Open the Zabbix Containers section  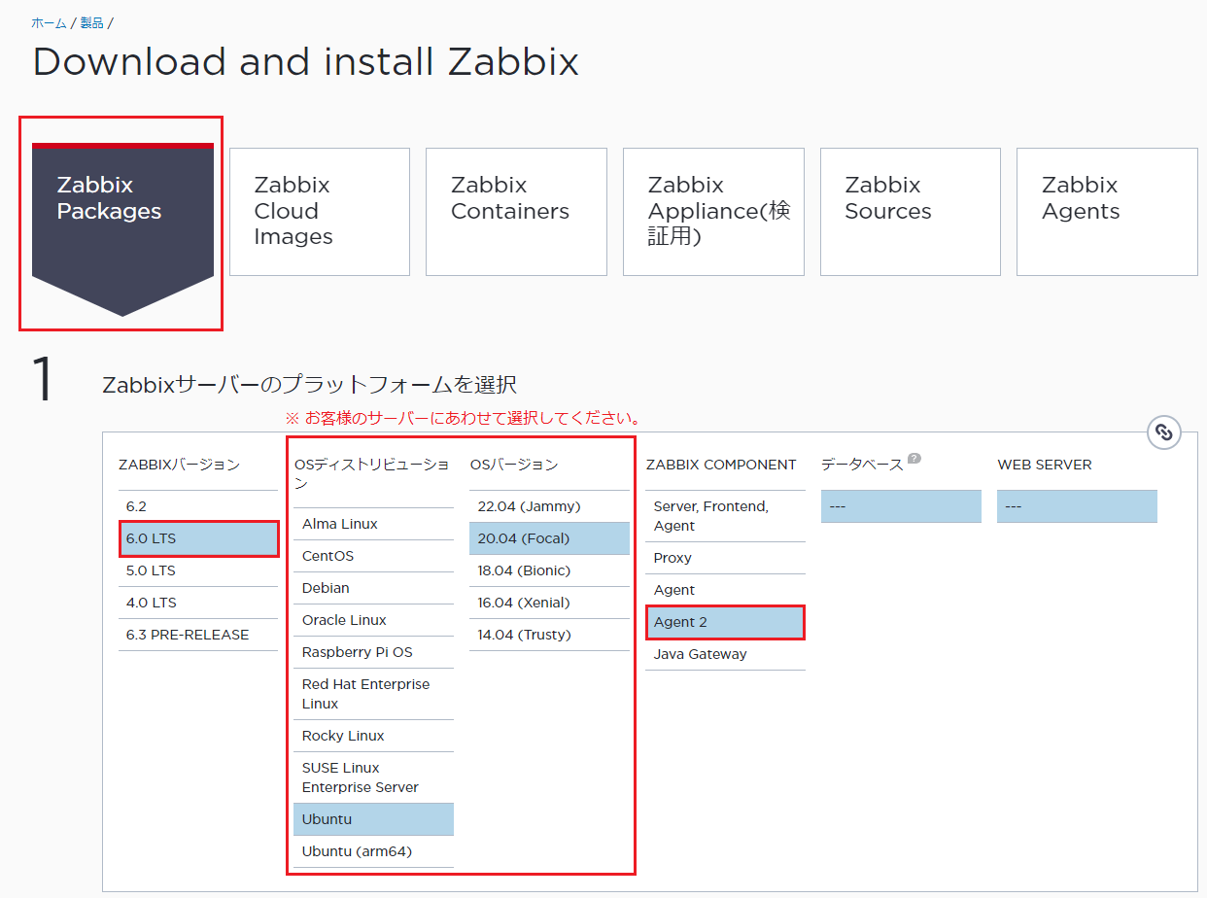(x=516, y=212)
